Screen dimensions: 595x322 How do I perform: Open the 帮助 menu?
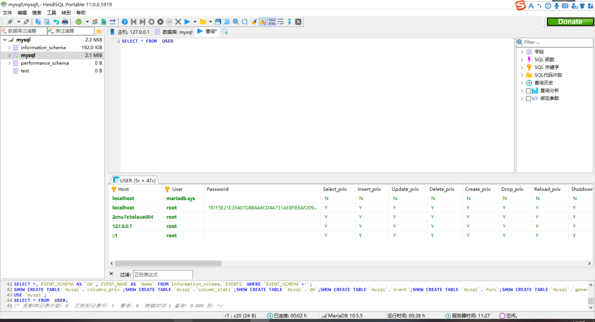[81, 13]
